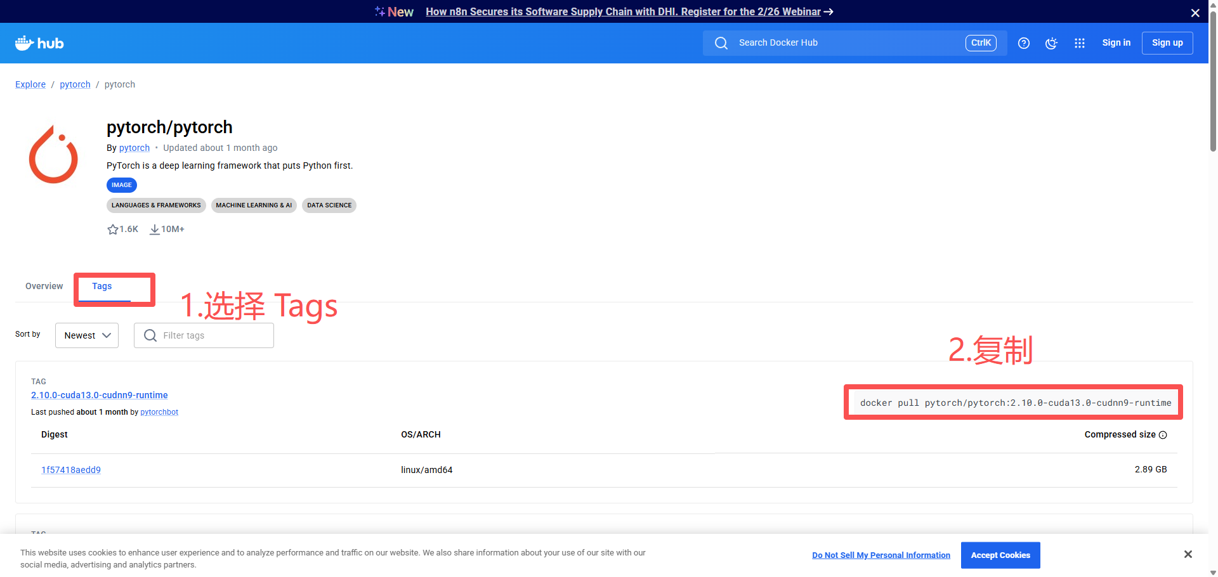
Task: Toggle the dark mode theme icon
Action: pyautogui.click(x=1052, y=43)
